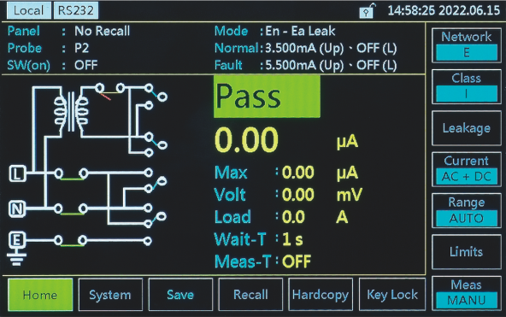Click the Save button

[180, 295]
